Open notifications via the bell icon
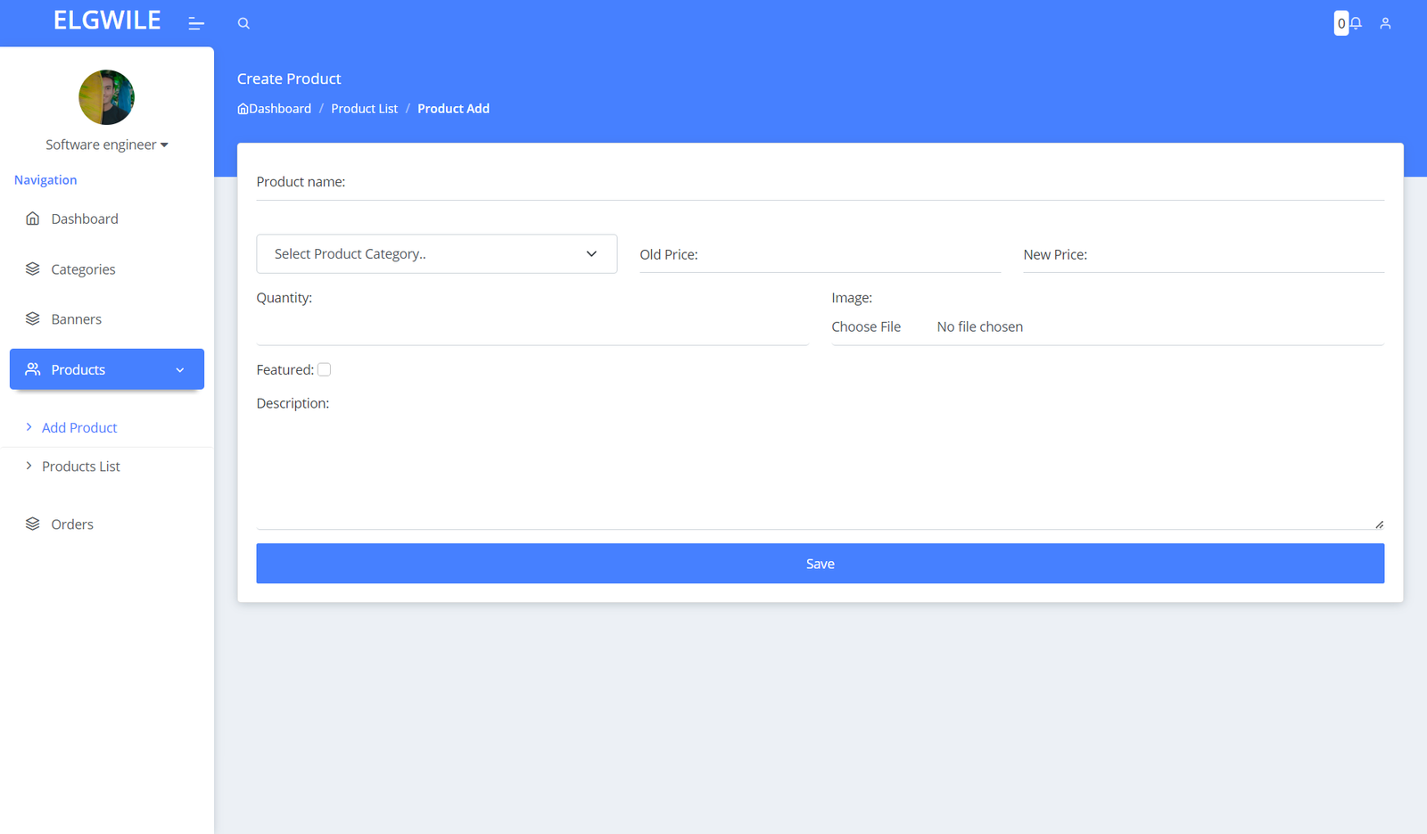1427x834 pixels. pos(1356,23)
